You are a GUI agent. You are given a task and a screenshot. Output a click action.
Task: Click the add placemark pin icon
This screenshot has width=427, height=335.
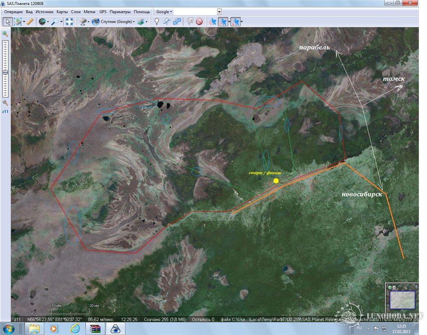pos(157,21)
